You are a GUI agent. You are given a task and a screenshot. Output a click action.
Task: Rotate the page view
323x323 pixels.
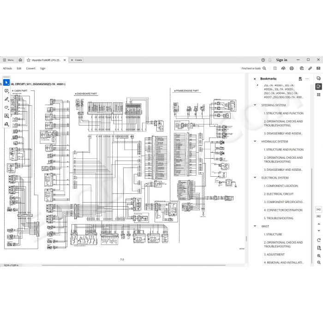(x=319, y=240)
